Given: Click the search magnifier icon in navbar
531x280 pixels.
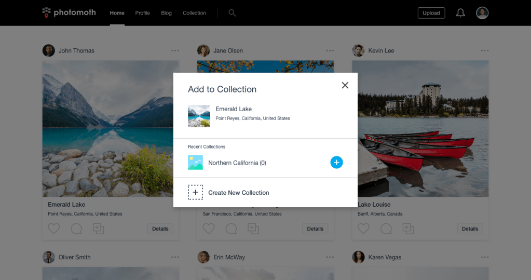Looking at the screenshot, I should (232, 13).
